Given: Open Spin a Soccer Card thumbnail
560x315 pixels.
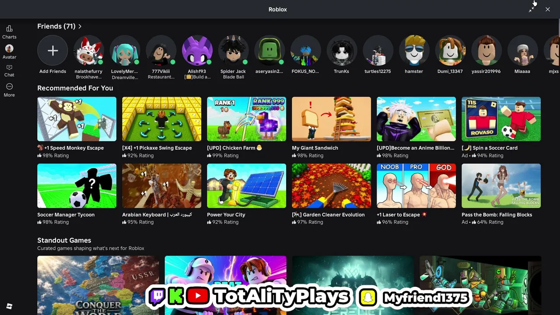Looking at the screenshot, I should 501,119.
